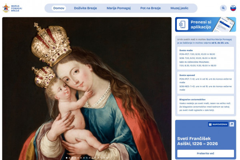
Task: Click the phone download icon in app banner
Action: (x=182, y=24)
